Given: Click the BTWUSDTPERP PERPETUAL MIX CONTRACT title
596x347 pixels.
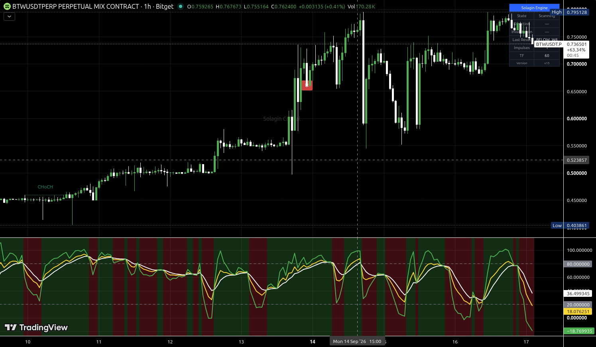Looking at the screenshot, I should (76, 6).
